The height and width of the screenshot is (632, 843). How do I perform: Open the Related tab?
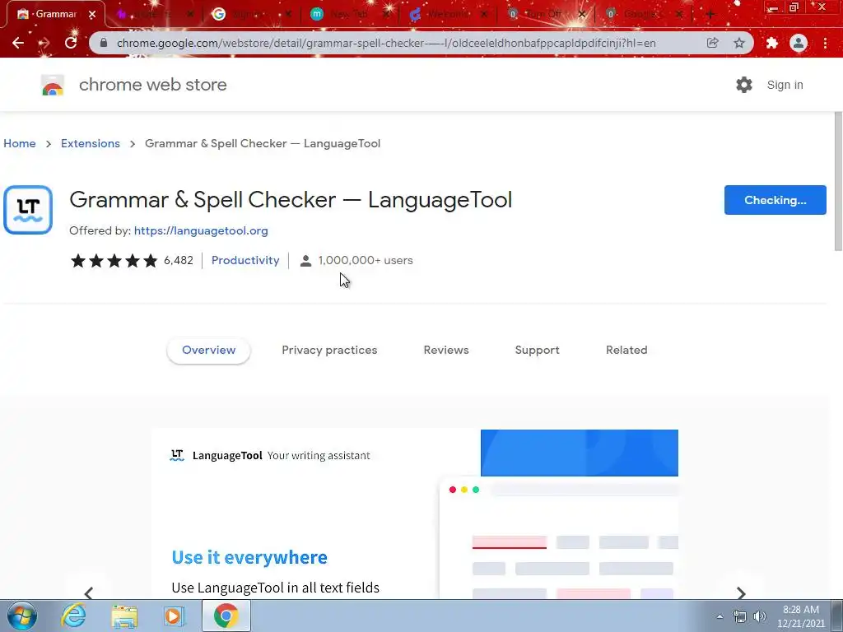click(626, 350)
